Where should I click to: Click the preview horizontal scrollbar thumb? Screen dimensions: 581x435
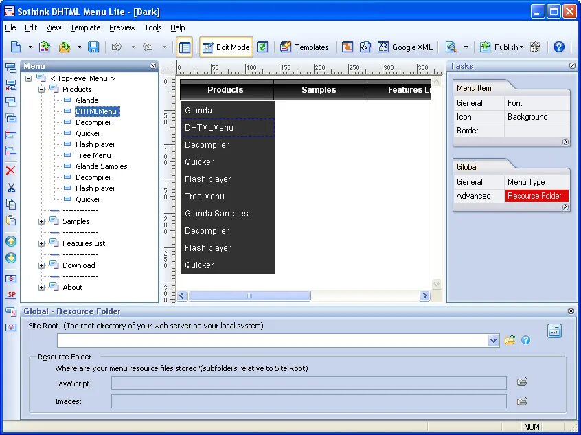[x=249, y=296]
